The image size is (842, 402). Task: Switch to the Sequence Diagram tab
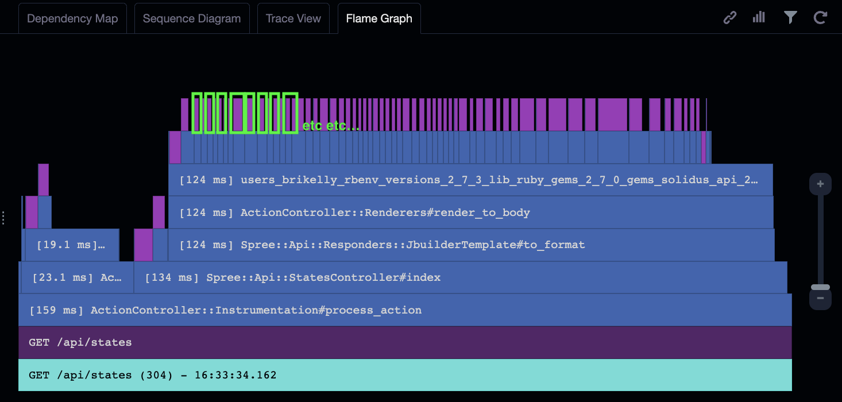coord(192,18)
